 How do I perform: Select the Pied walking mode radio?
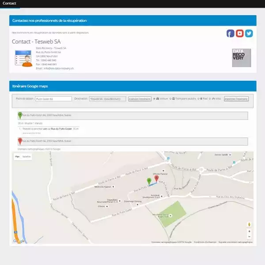[198, 98]
